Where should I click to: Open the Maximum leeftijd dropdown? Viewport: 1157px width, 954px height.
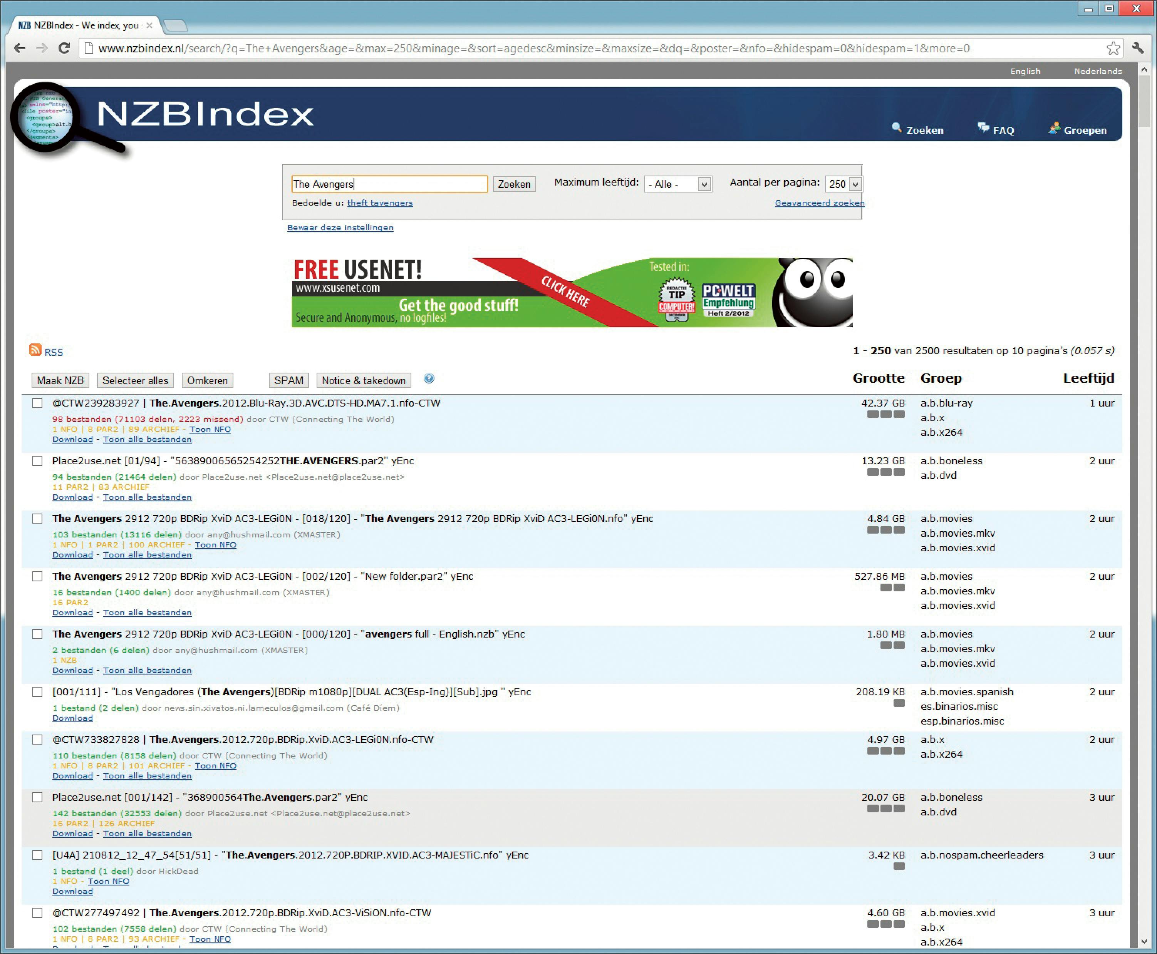678,184
